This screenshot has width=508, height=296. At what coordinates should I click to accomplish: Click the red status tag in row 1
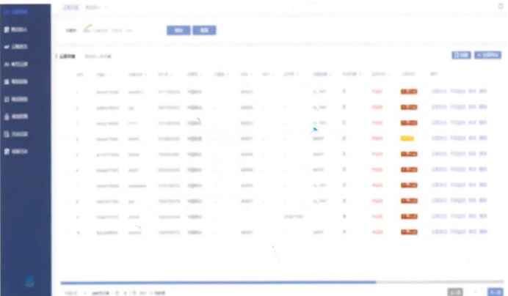(x=408, y=92)
